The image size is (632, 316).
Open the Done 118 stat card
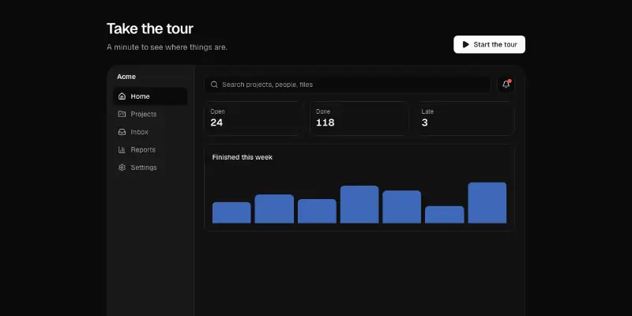[x=359, y=118]
